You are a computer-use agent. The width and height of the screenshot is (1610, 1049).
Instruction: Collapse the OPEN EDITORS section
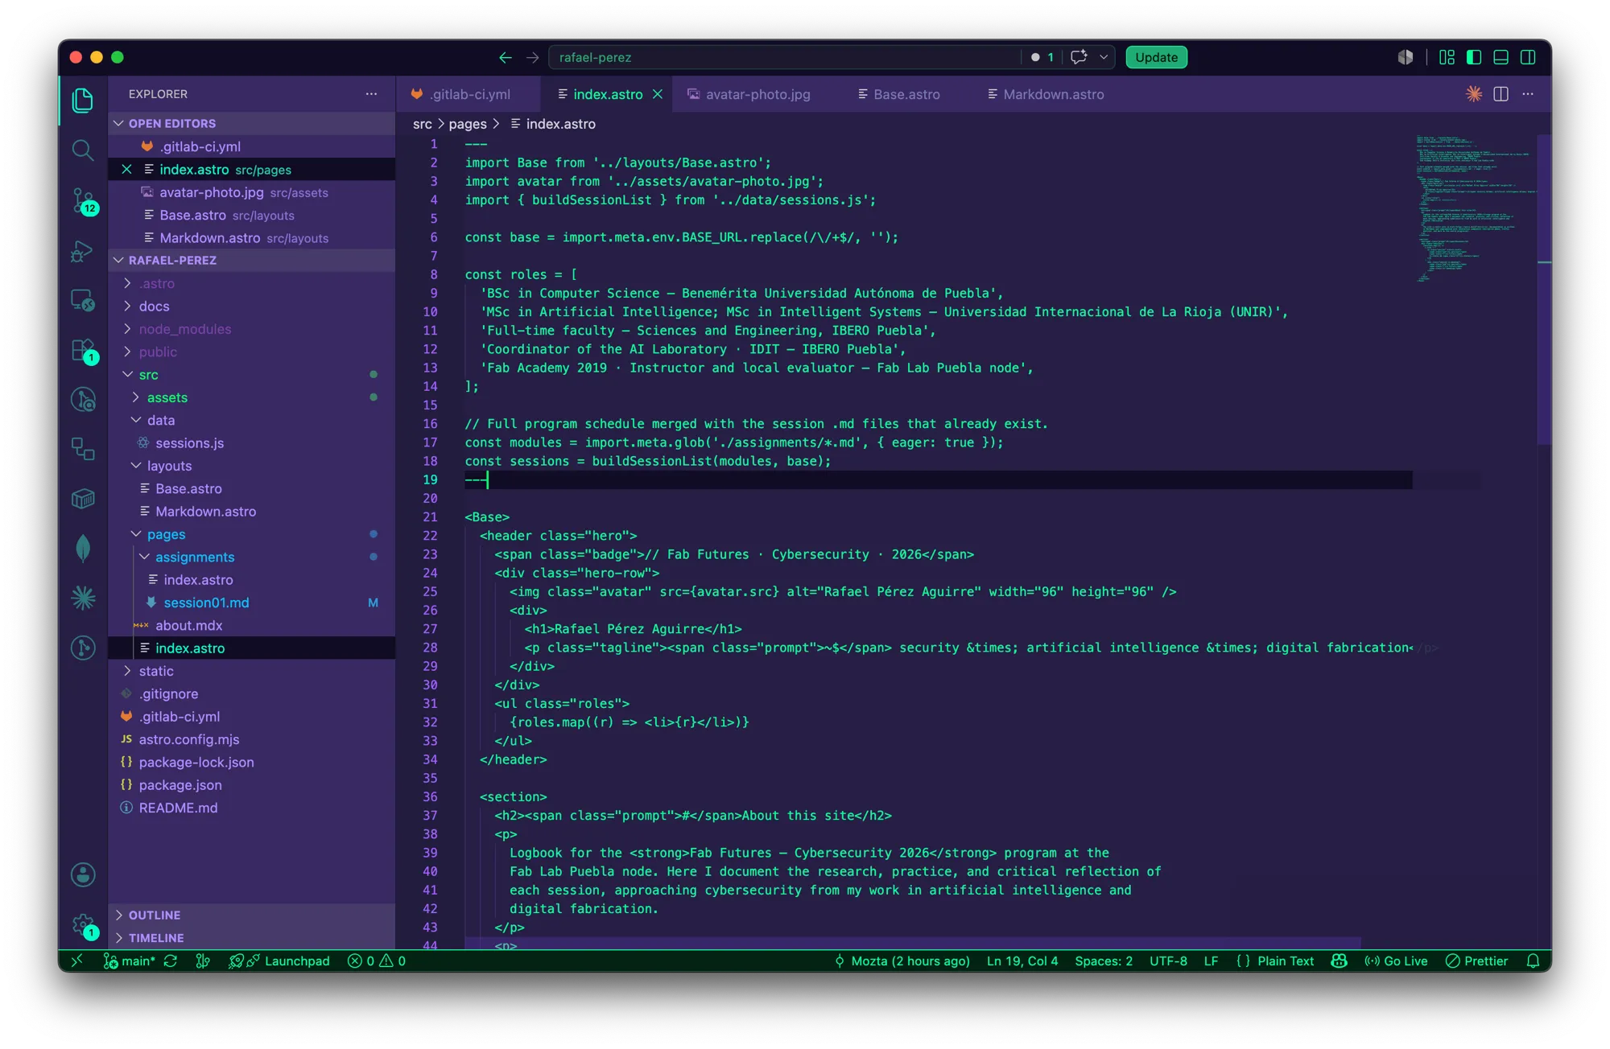coord(251,123)
